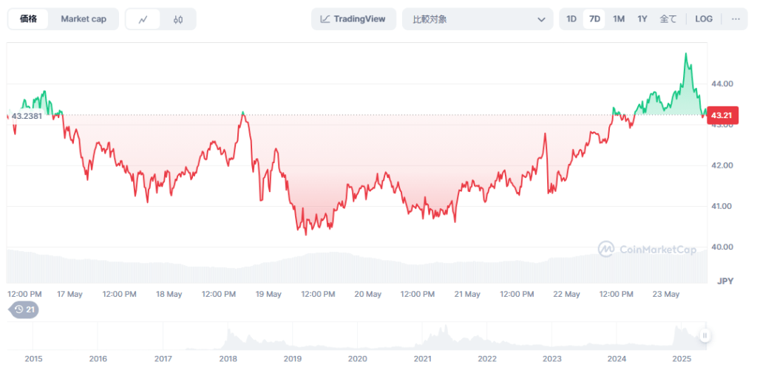Expand the chevron in the 比較対象 box

[x=541, y=19]
